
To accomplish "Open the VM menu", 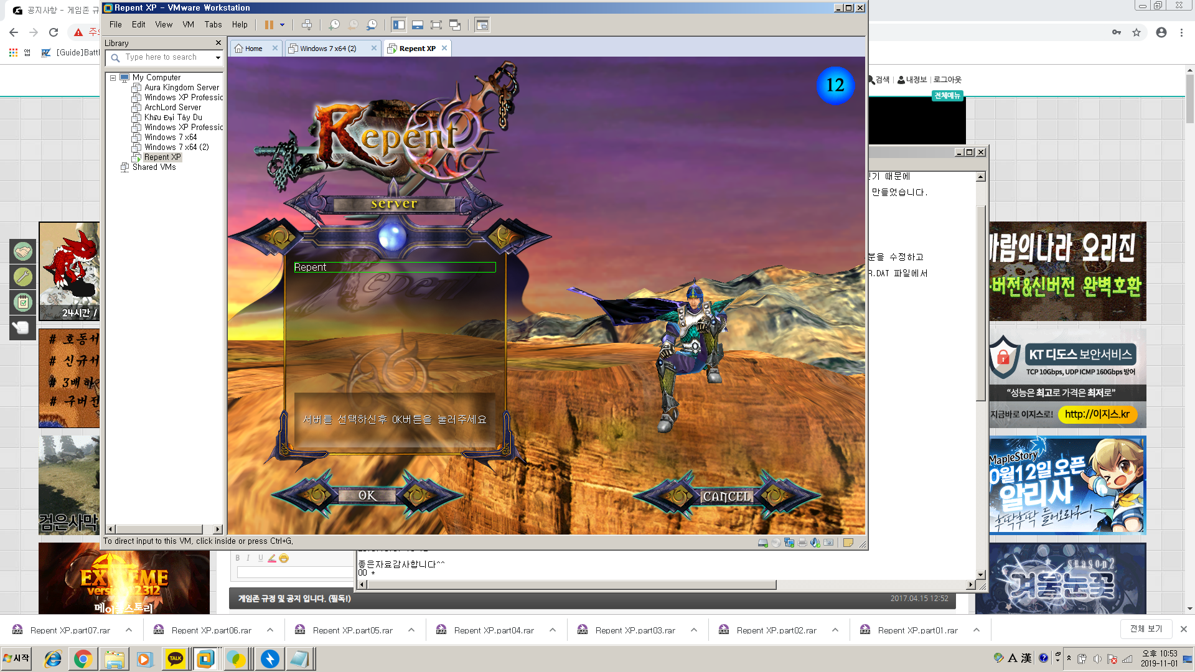I will point(188,25).
